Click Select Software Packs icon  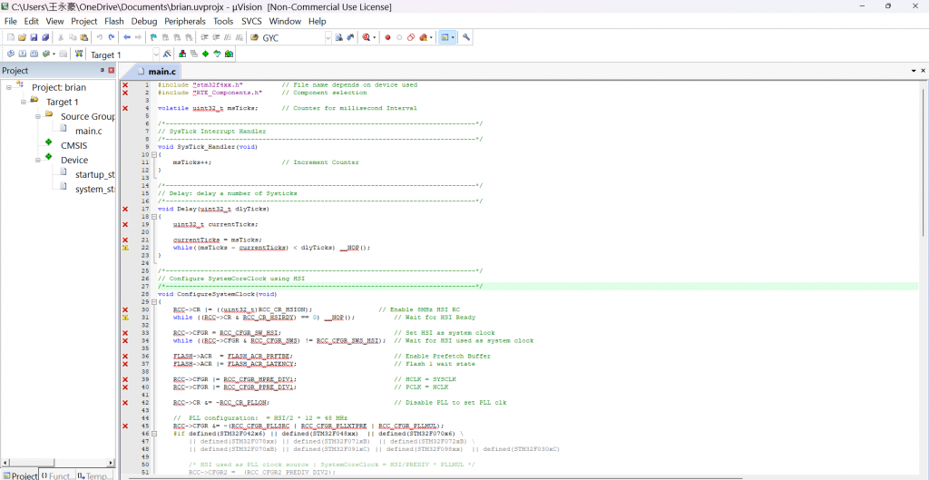217,54
